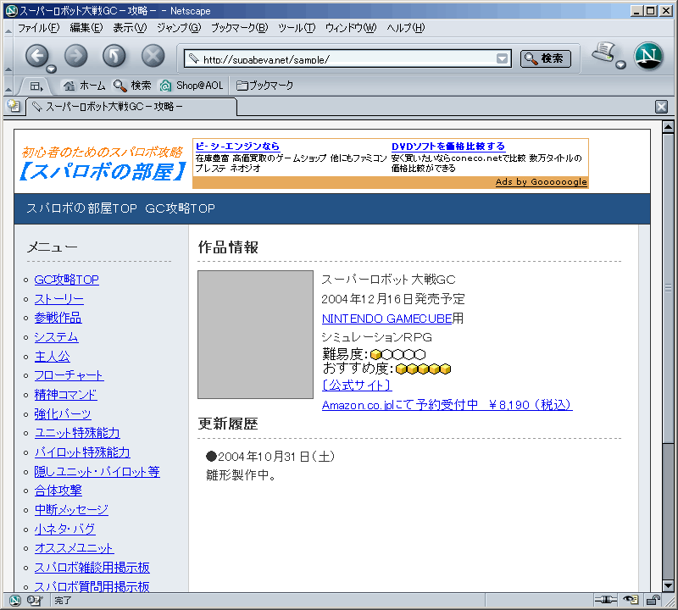Click the gray game cover image placeholder
678x610 pixels.
pos(256,335)
